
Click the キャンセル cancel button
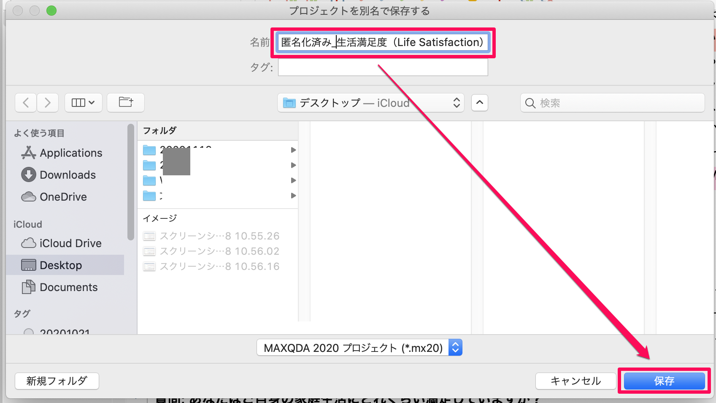tap(576, 381)
